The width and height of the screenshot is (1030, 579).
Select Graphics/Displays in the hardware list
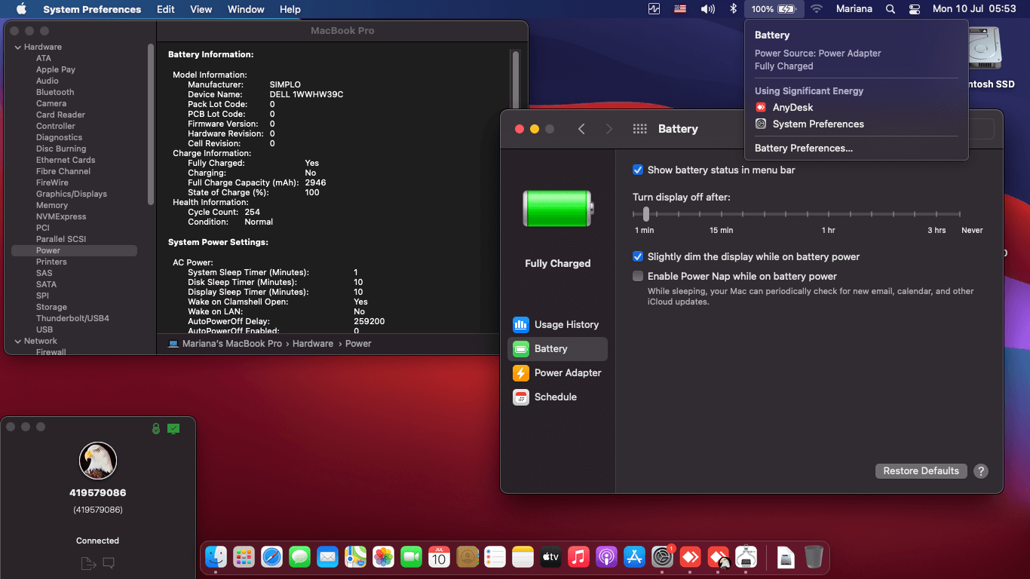(x=72, y=195)
